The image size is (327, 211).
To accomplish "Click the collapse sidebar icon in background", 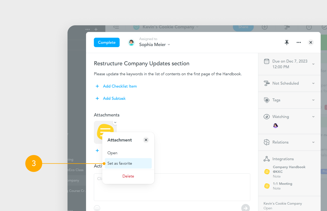I will pyautogui.click(x=116, y=27).
